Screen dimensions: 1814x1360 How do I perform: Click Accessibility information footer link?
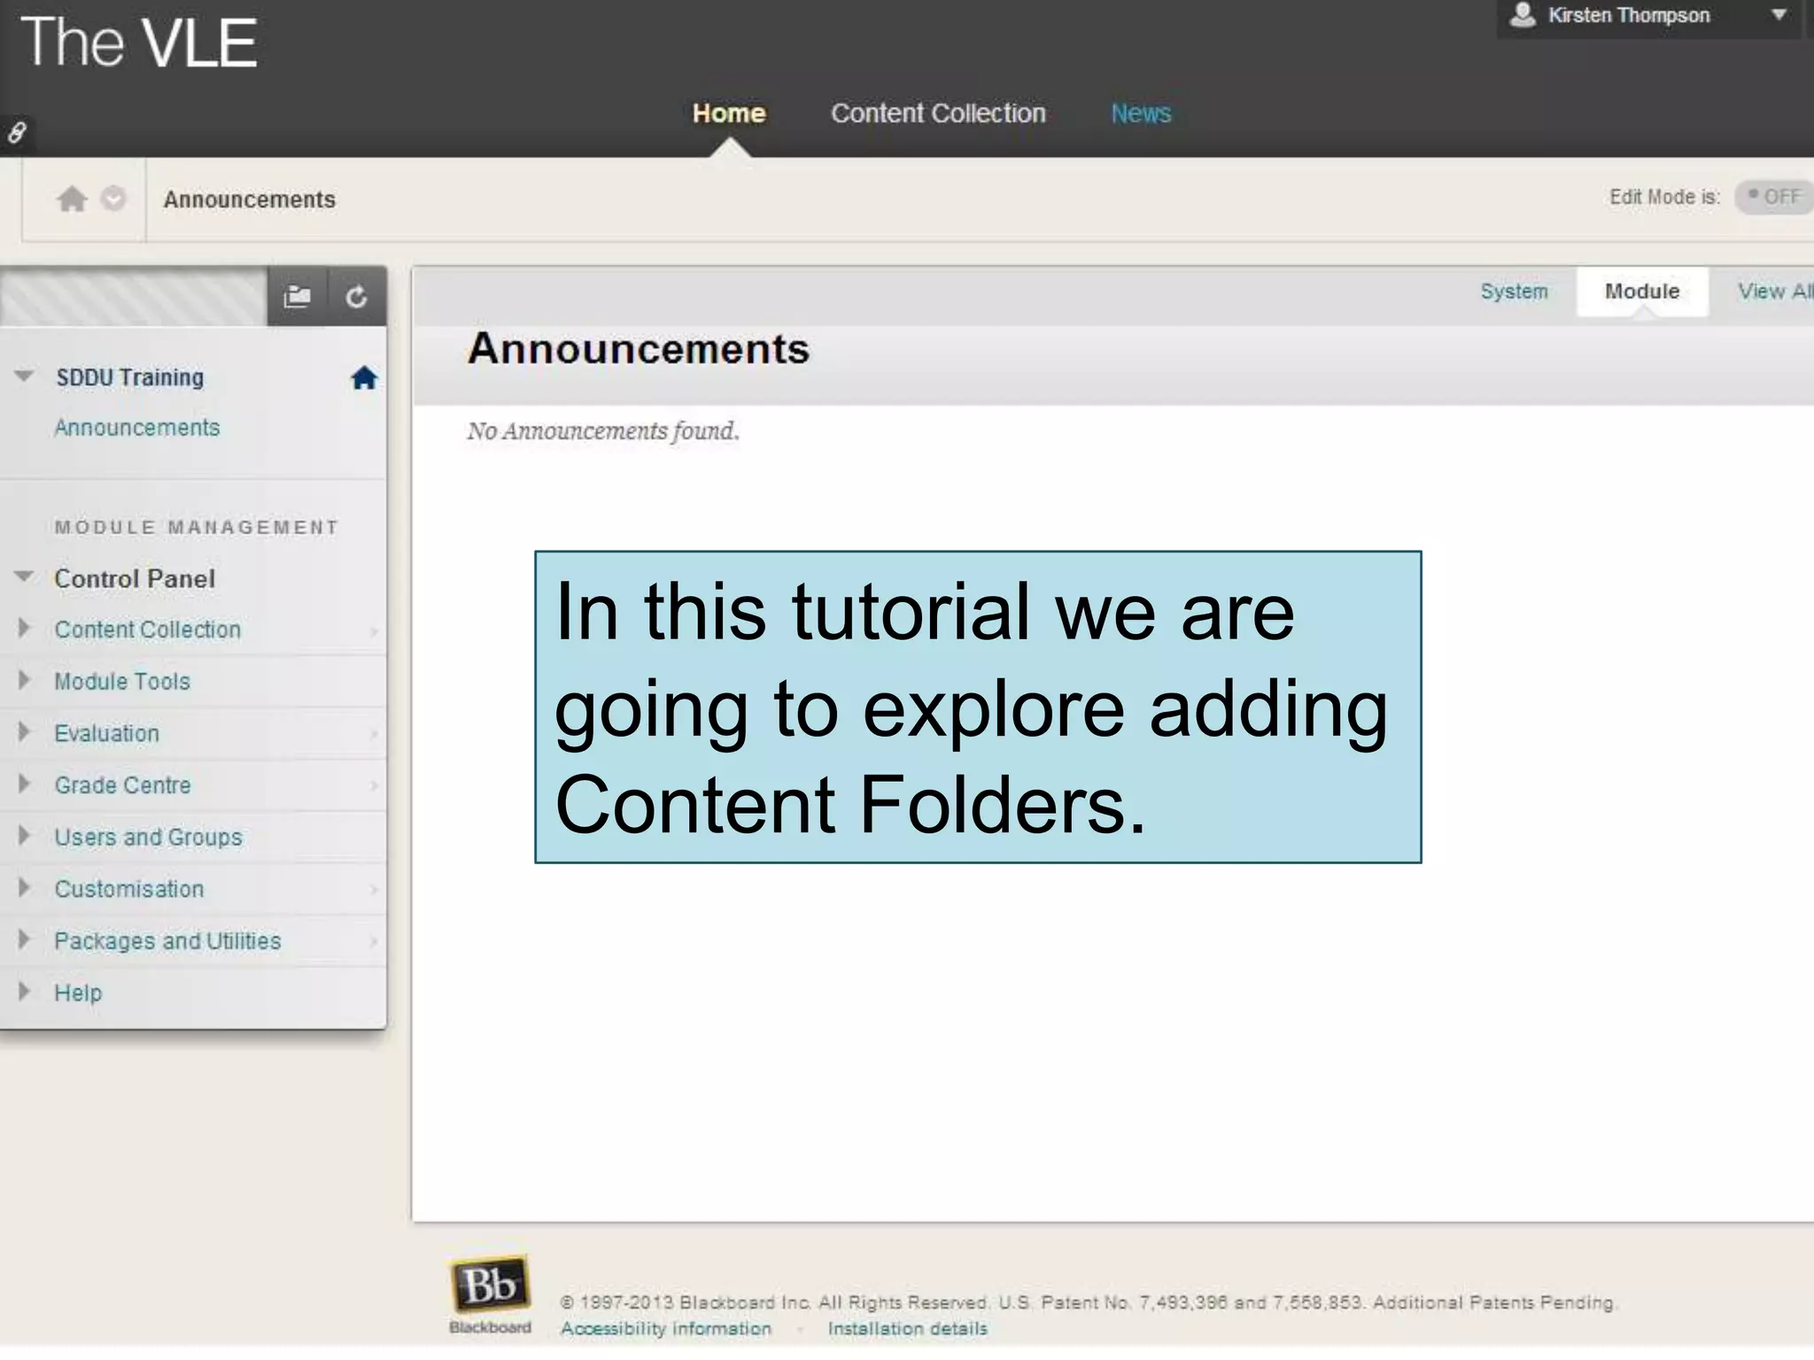click(666, 1329)
